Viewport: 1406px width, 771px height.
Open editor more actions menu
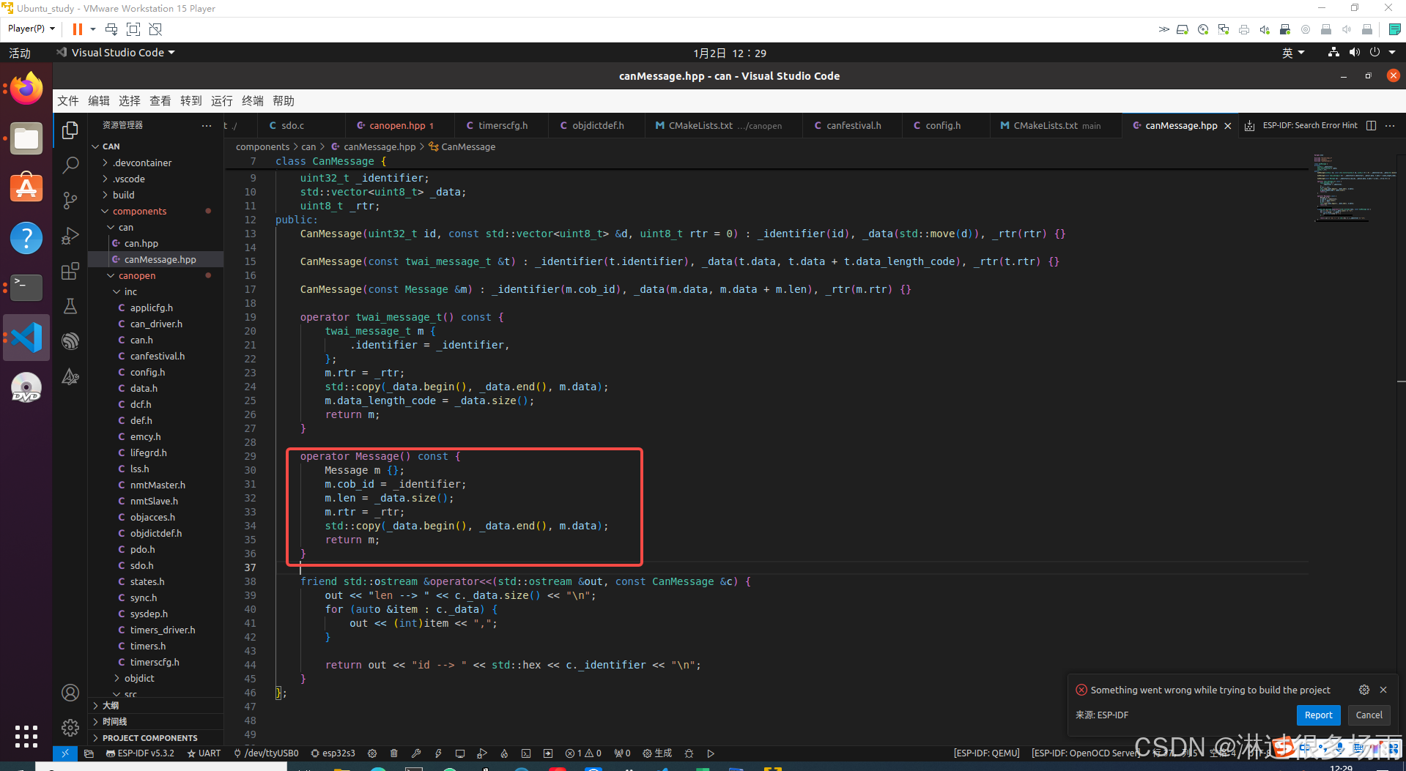pyautogui.click(x=1390, y=126)
